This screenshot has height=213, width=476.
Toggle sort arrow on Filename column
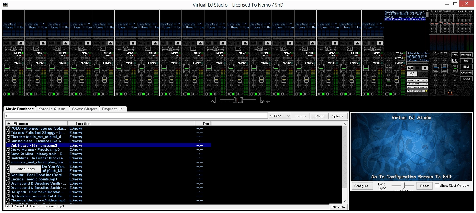[x=9, y=124]
